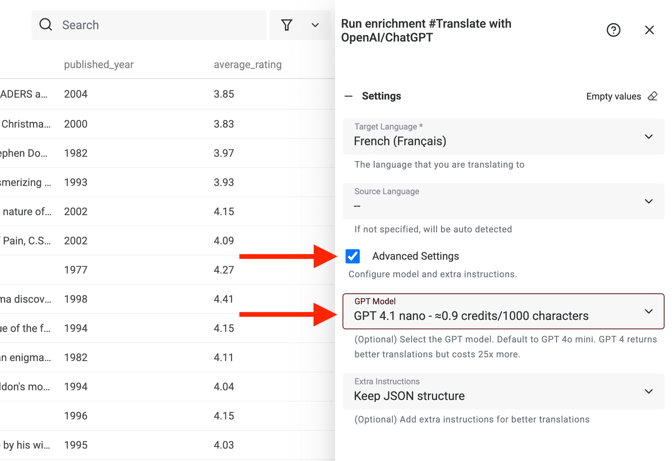Select the average_rating column header
Viewport: 672px width, 461px height.
pyautogui.click(x=247, y=64)
